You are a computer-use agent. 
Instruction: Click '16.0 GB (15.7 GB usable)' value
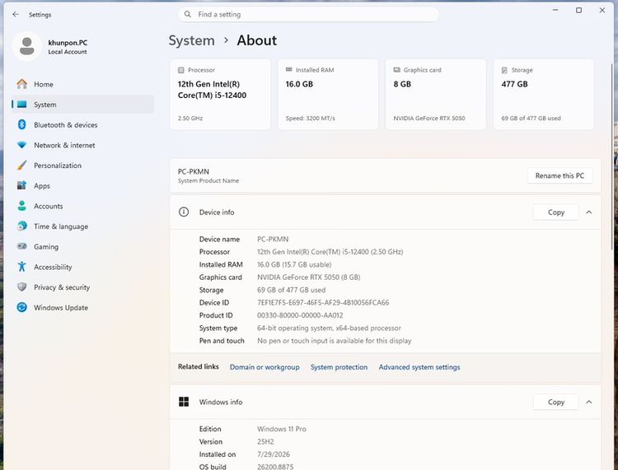click(x=294, y=264)
